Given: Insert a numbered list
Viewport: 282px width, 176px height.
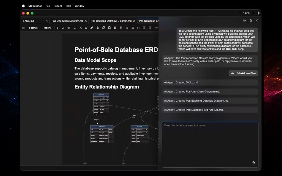Looking at the screenshot, I should [x=127, y=28].
